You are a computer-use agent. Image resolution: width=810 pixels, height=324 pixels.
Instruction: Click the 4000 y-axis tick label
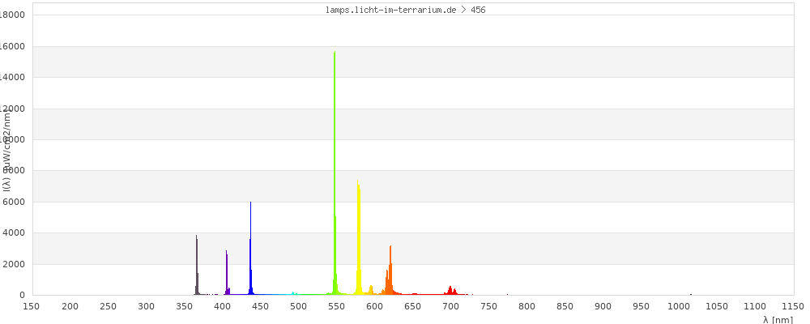(13, 233)
